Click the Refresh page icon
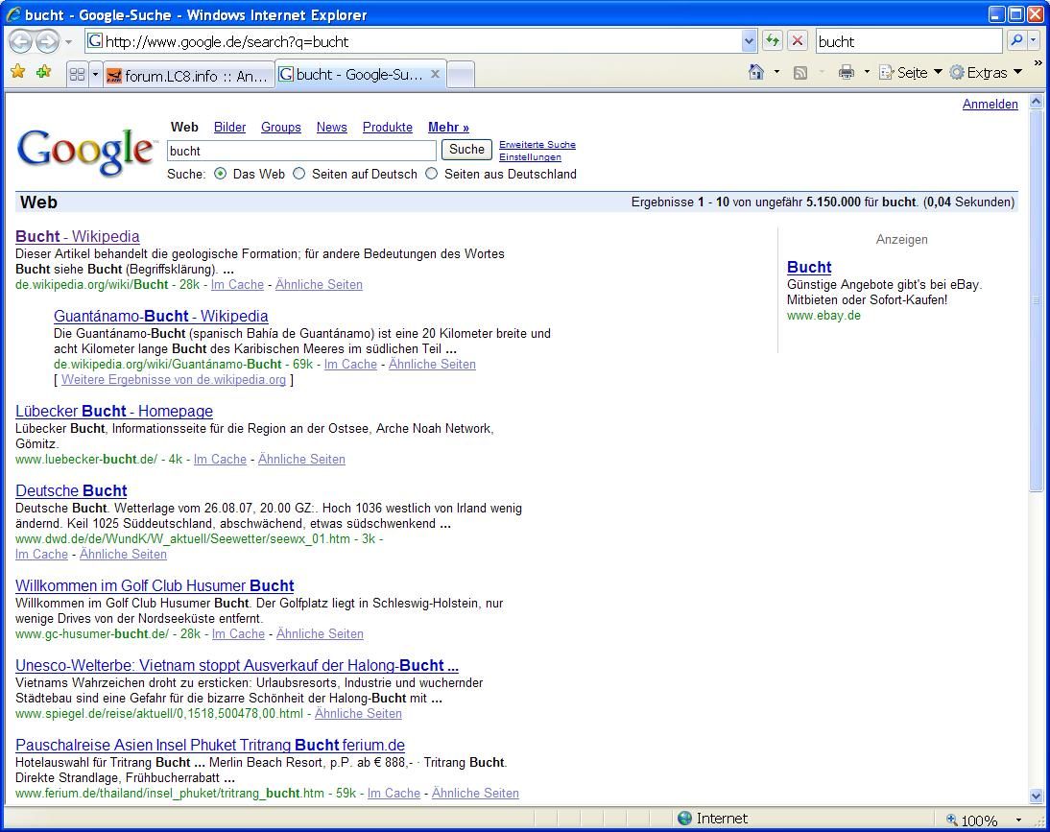Screen dimensions: 1050x832 tap(772, 41)
